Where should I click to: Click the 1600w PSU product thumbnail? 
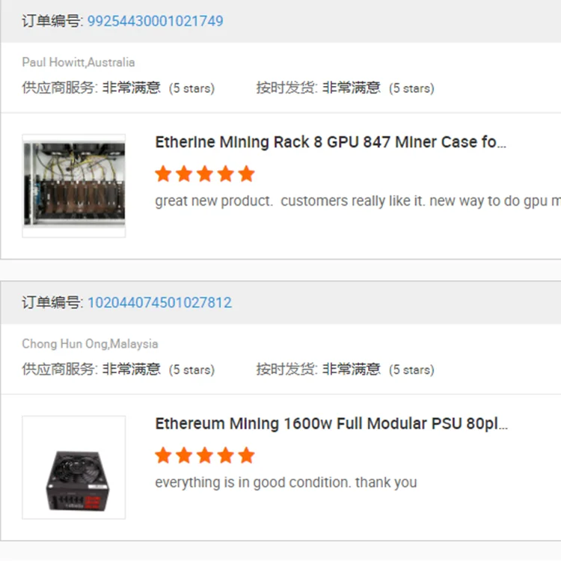click(74, 467)
